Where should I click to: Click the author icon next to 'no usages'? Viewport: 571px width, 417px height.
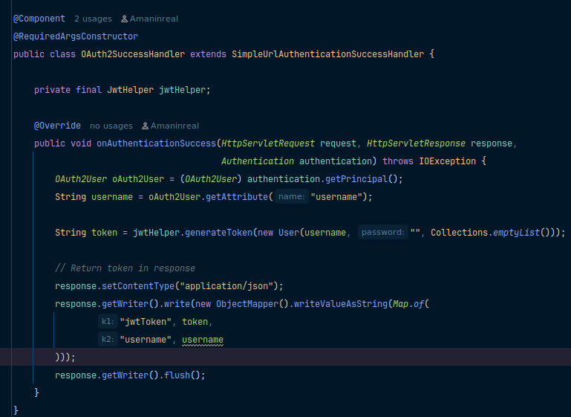pyautogui.click(x=145, y=126)
